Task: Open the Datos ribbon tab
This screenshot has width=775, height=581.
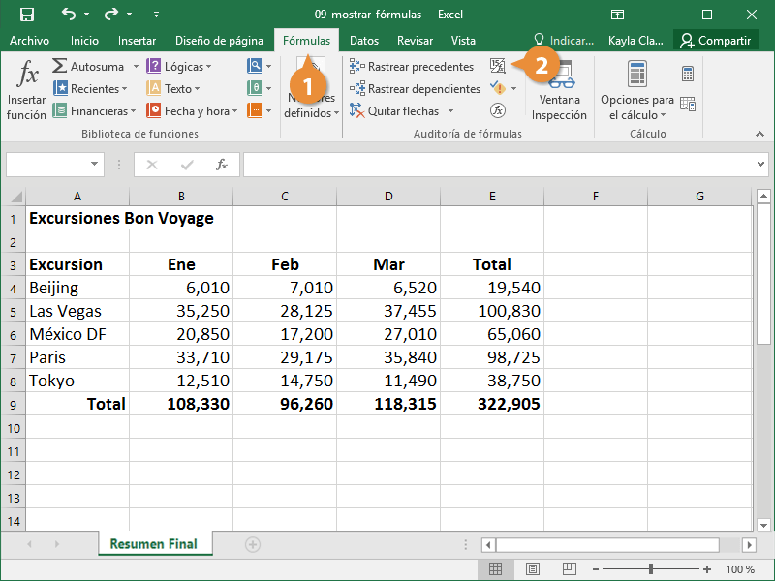Action: coord(364,41)
